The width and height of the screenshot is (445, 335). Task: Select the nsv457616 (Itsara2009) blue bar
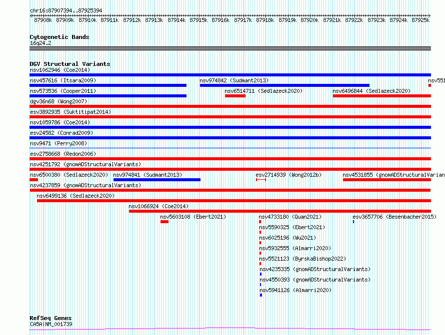tap(108, 85)
